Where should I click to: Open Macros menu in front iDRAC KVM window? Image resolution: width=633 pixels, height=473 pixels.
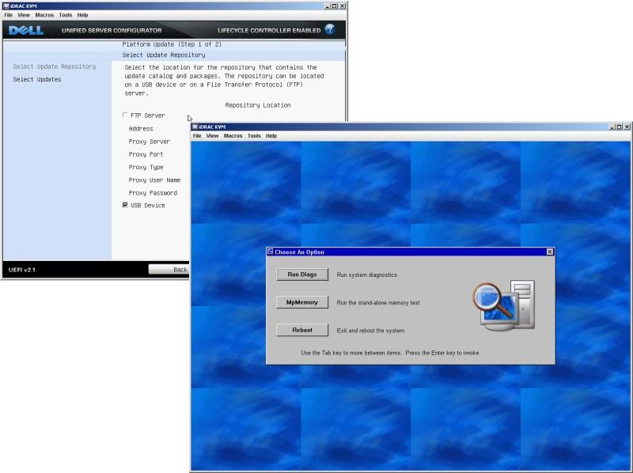(x=233, y=136)
